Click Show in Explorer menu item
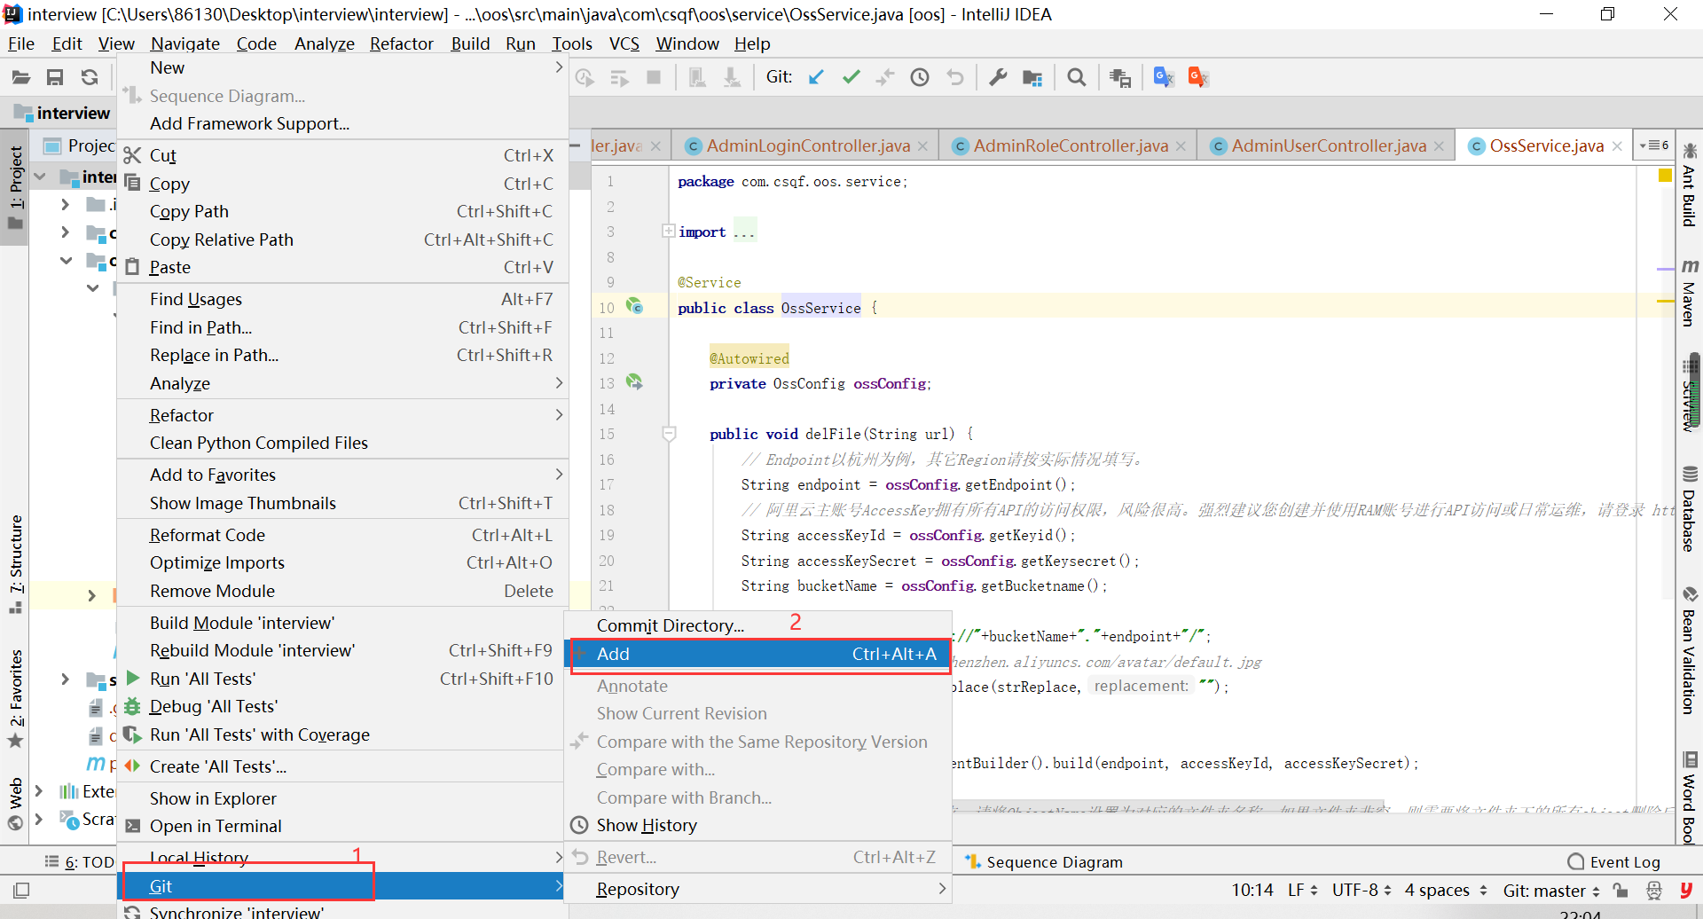Viewport: 1703px width, 919px height. click(x=341, y=798)
